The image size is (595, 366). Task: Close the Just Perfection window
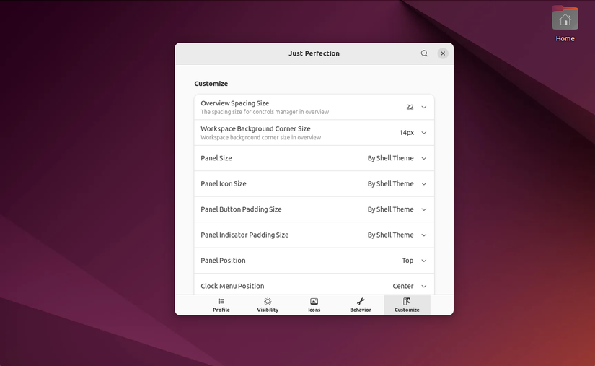[443, 53]
